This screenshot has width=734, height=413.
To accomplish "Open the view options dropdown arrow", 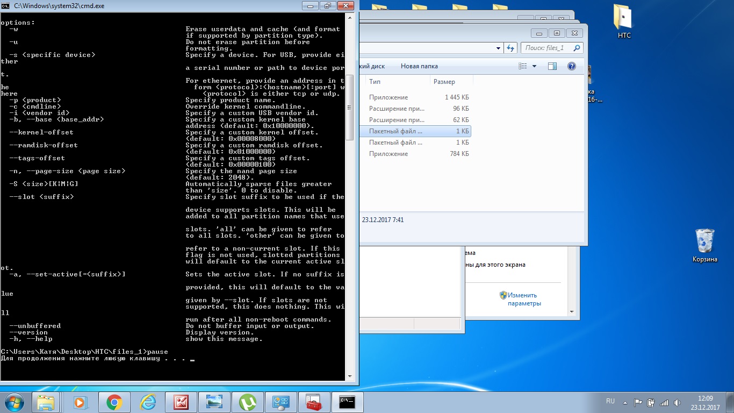I will [534, 66].
